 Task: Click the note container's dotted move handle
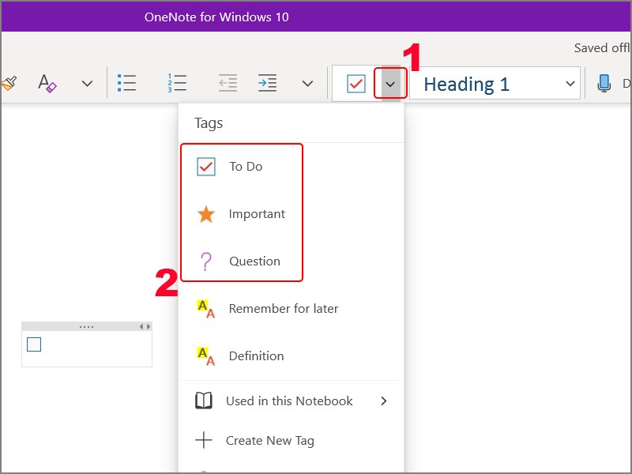pyautogui.click(x=87, y=326)
